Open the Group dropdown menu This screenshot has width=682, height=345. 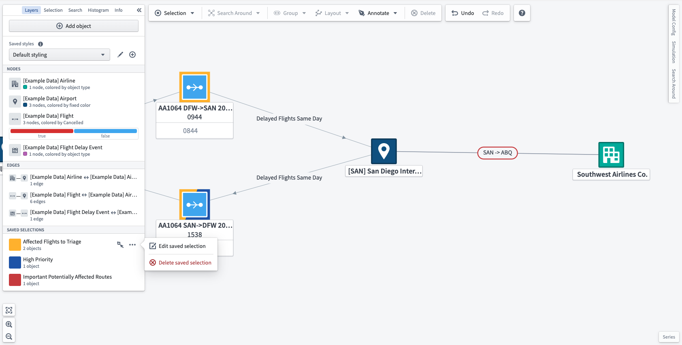[290, 13]
